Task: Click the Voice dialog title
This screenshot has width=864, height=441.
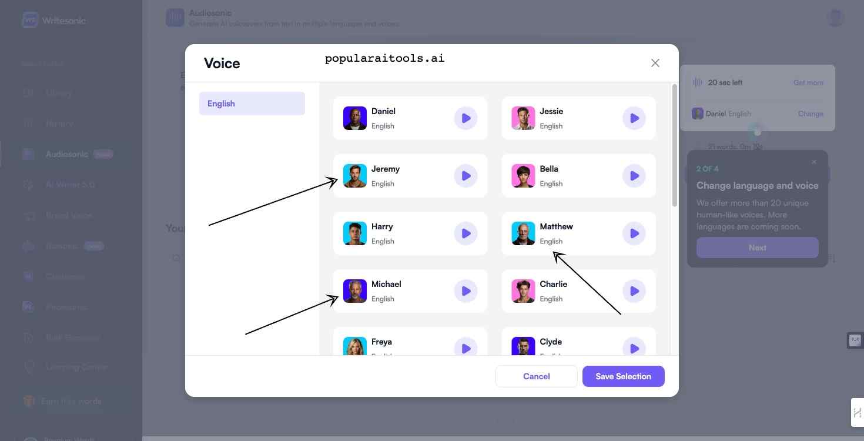Action: click(222, 64)
